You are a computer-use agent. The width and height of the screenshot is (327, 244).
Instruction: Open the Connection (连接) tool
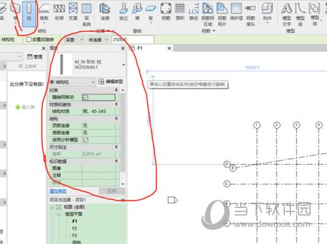point(105,12)
